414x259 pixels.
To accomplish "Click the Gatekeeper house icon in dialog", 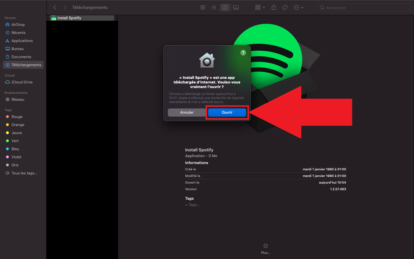I will 207,60.
